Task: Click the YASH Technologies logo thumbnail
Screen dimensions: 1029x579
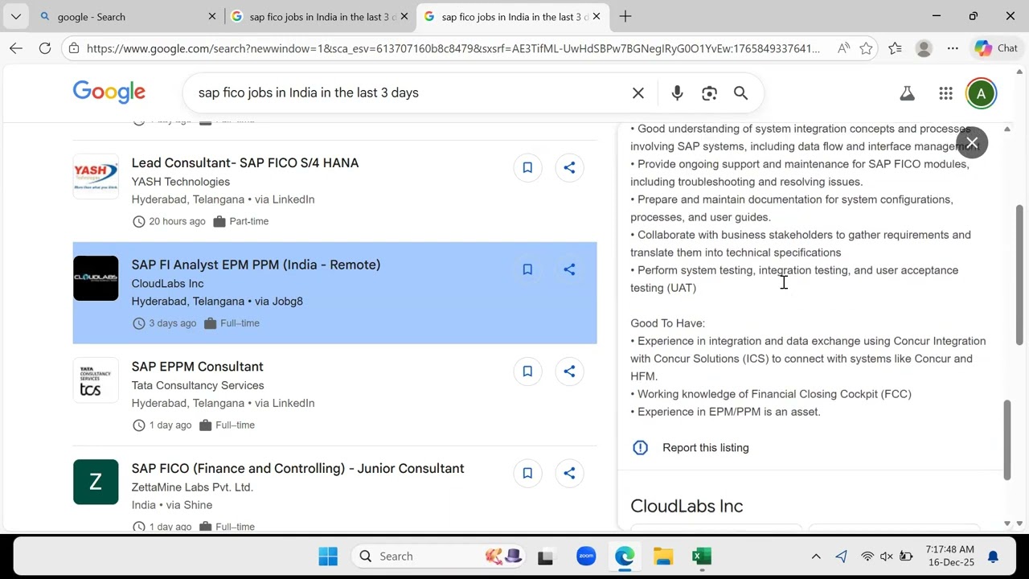Action: [96, 176]
